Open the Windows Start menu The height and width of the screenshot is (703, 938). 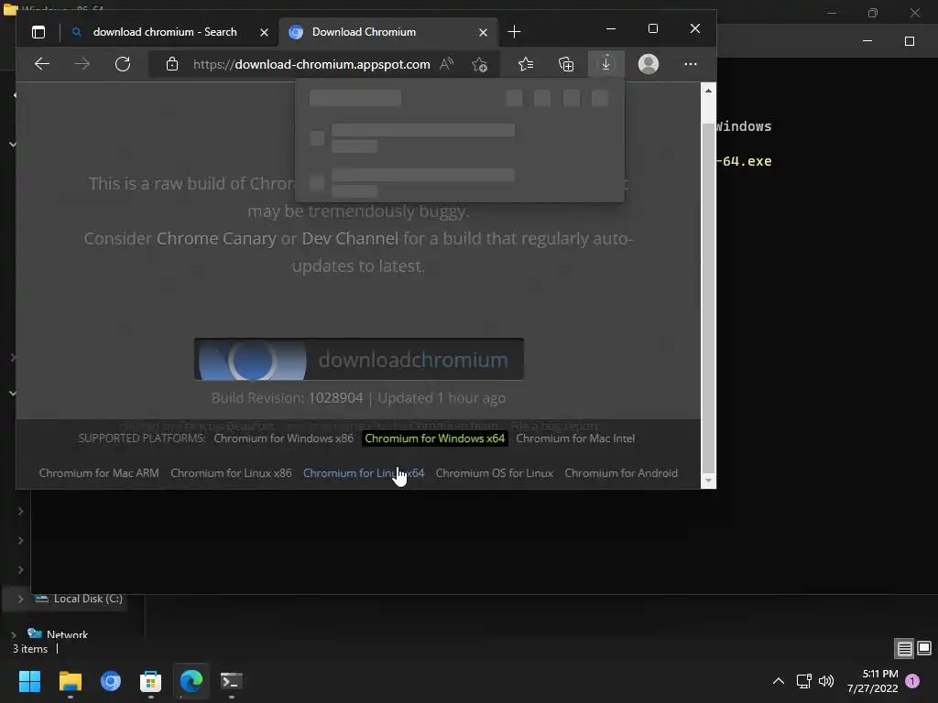point(29,681)
